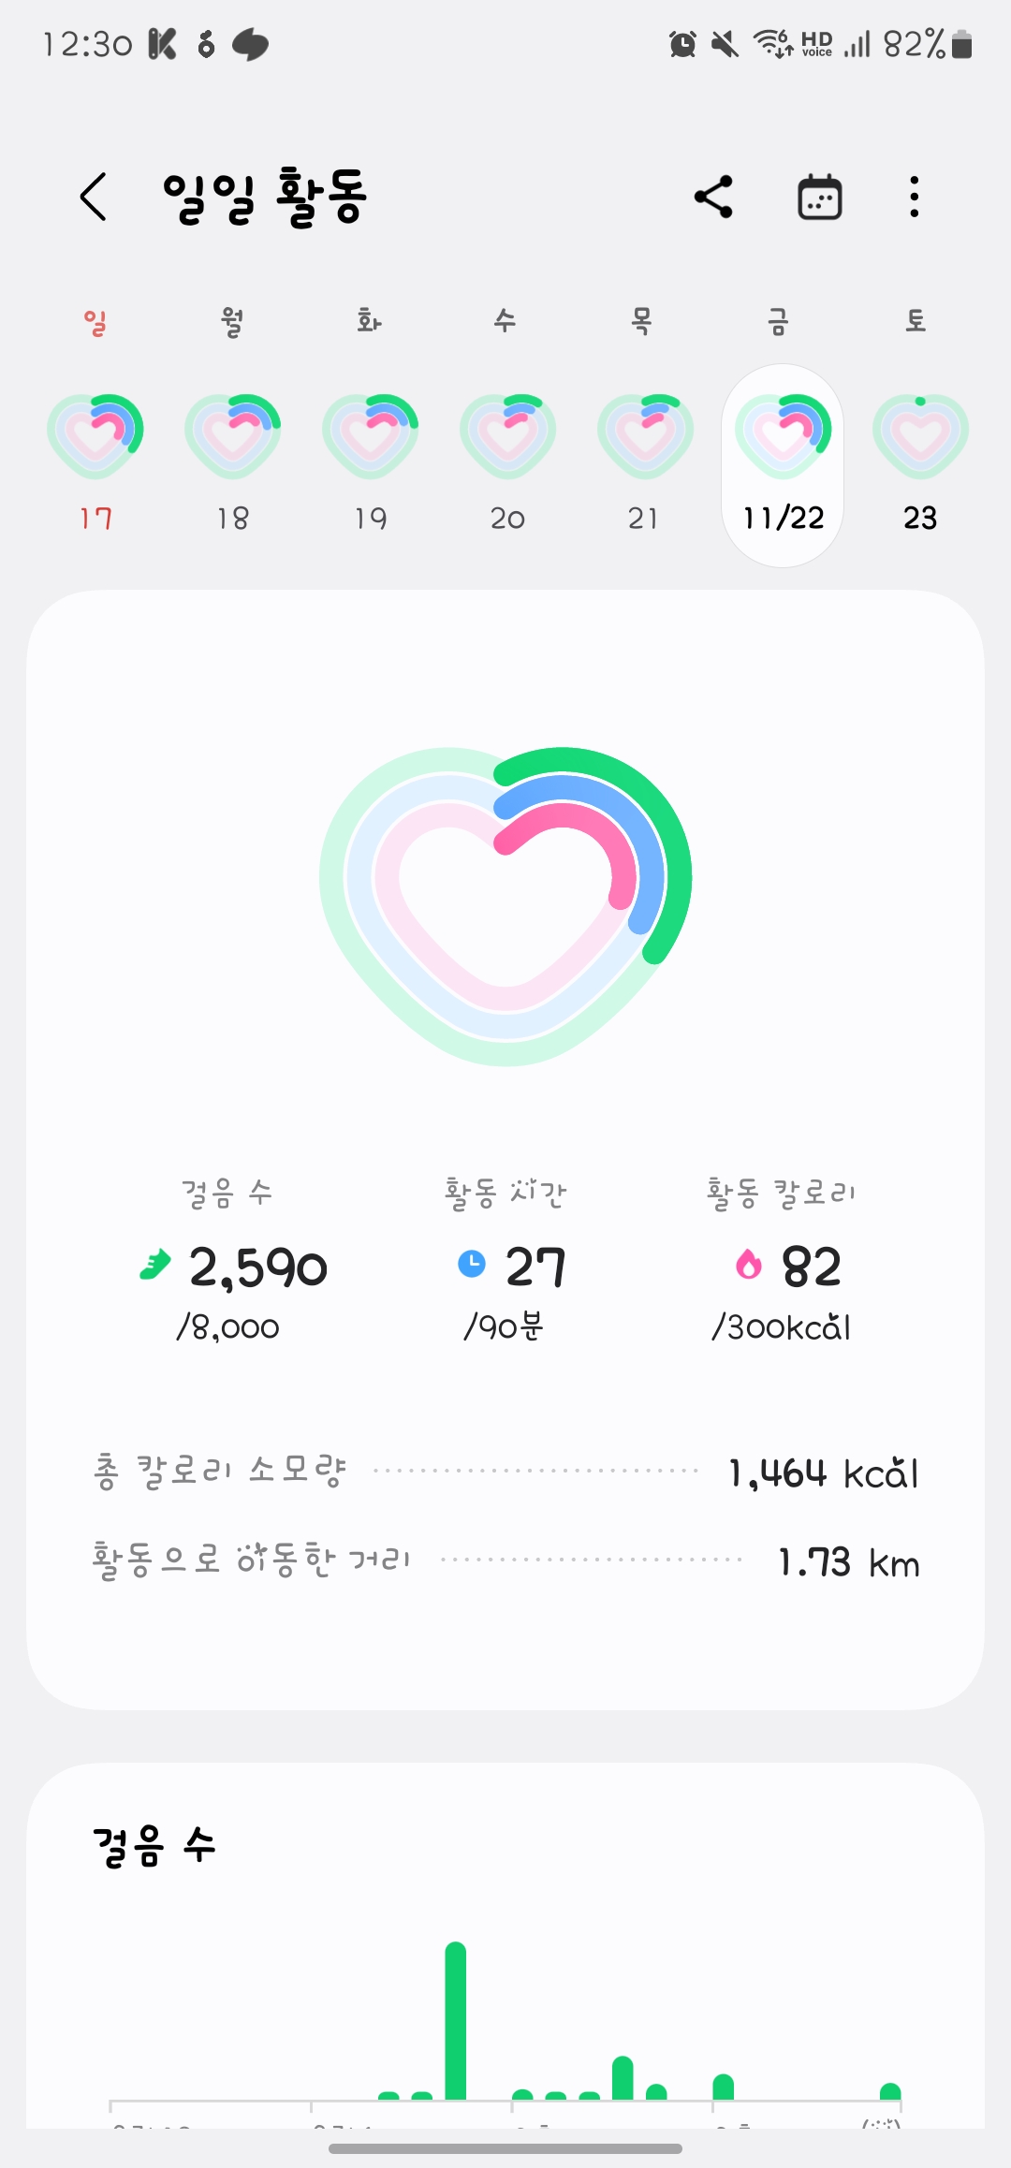Jump to Saturday the 23rd
Viewport: 1011px width, 2168px height.
click(920, 436)
